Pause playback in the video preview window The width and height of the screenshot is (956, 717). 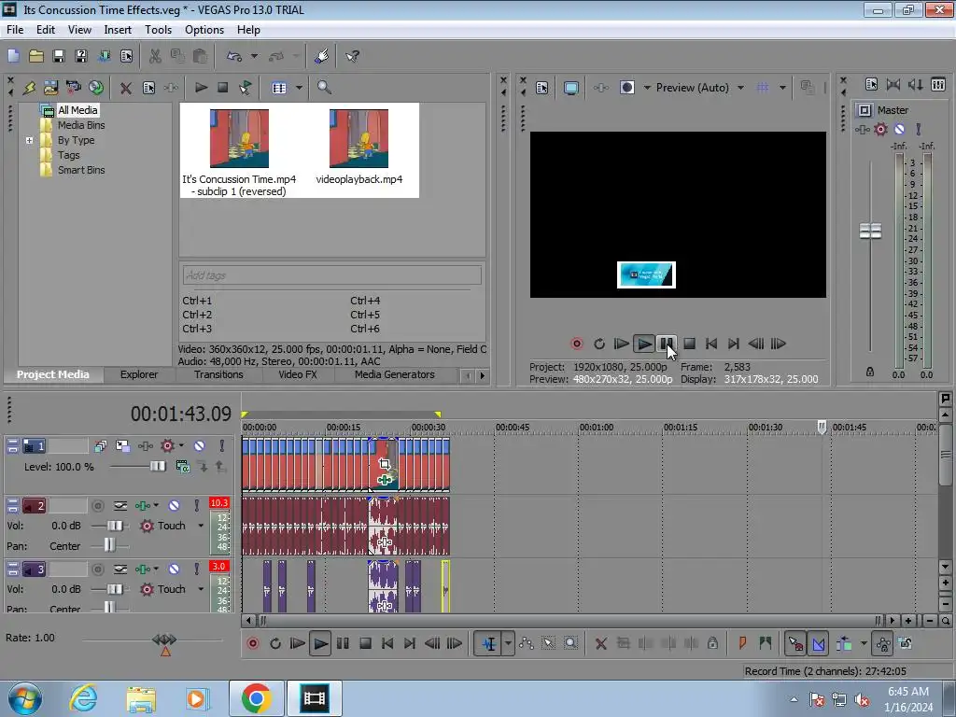(x=667, y=344)
